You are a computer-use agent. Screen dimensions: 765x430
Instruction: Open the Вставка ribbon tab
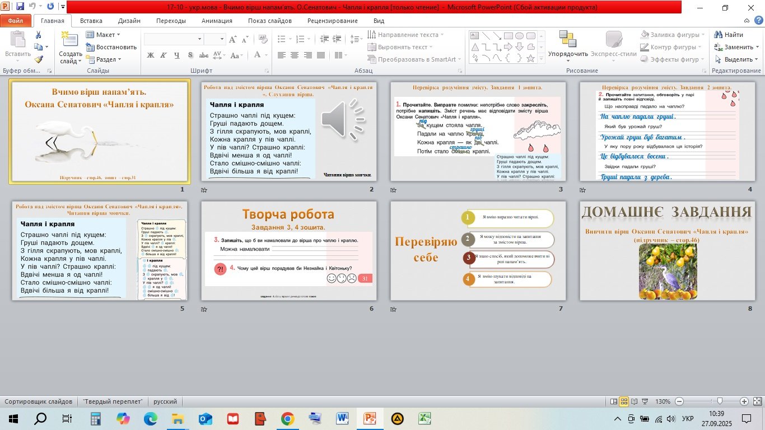(91, 21)
